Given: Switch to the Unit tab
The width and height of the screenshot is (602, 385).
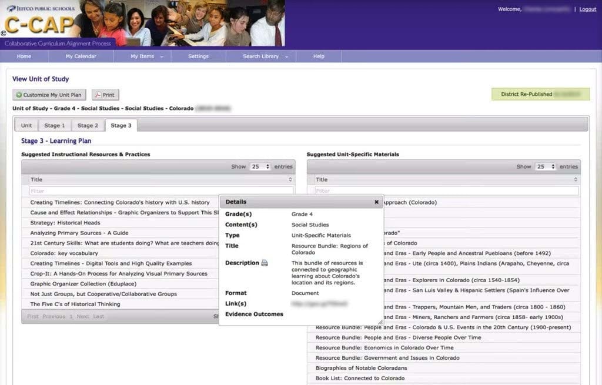Looking at the screenshot, I should tap(26, 125).
